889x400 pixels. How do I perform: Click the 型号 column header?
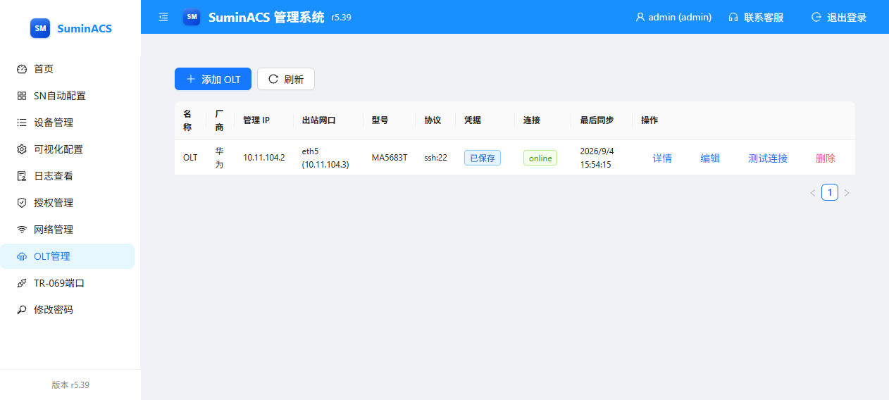[x=380, y=120]
